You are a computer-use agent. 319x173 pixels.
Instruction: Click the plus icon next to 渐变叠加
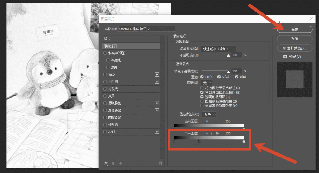[x=157, y=110]
